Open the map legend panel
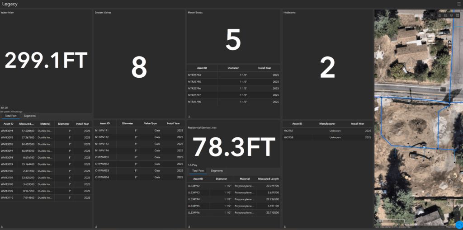 pyautogui.click(x=445, y=15)
